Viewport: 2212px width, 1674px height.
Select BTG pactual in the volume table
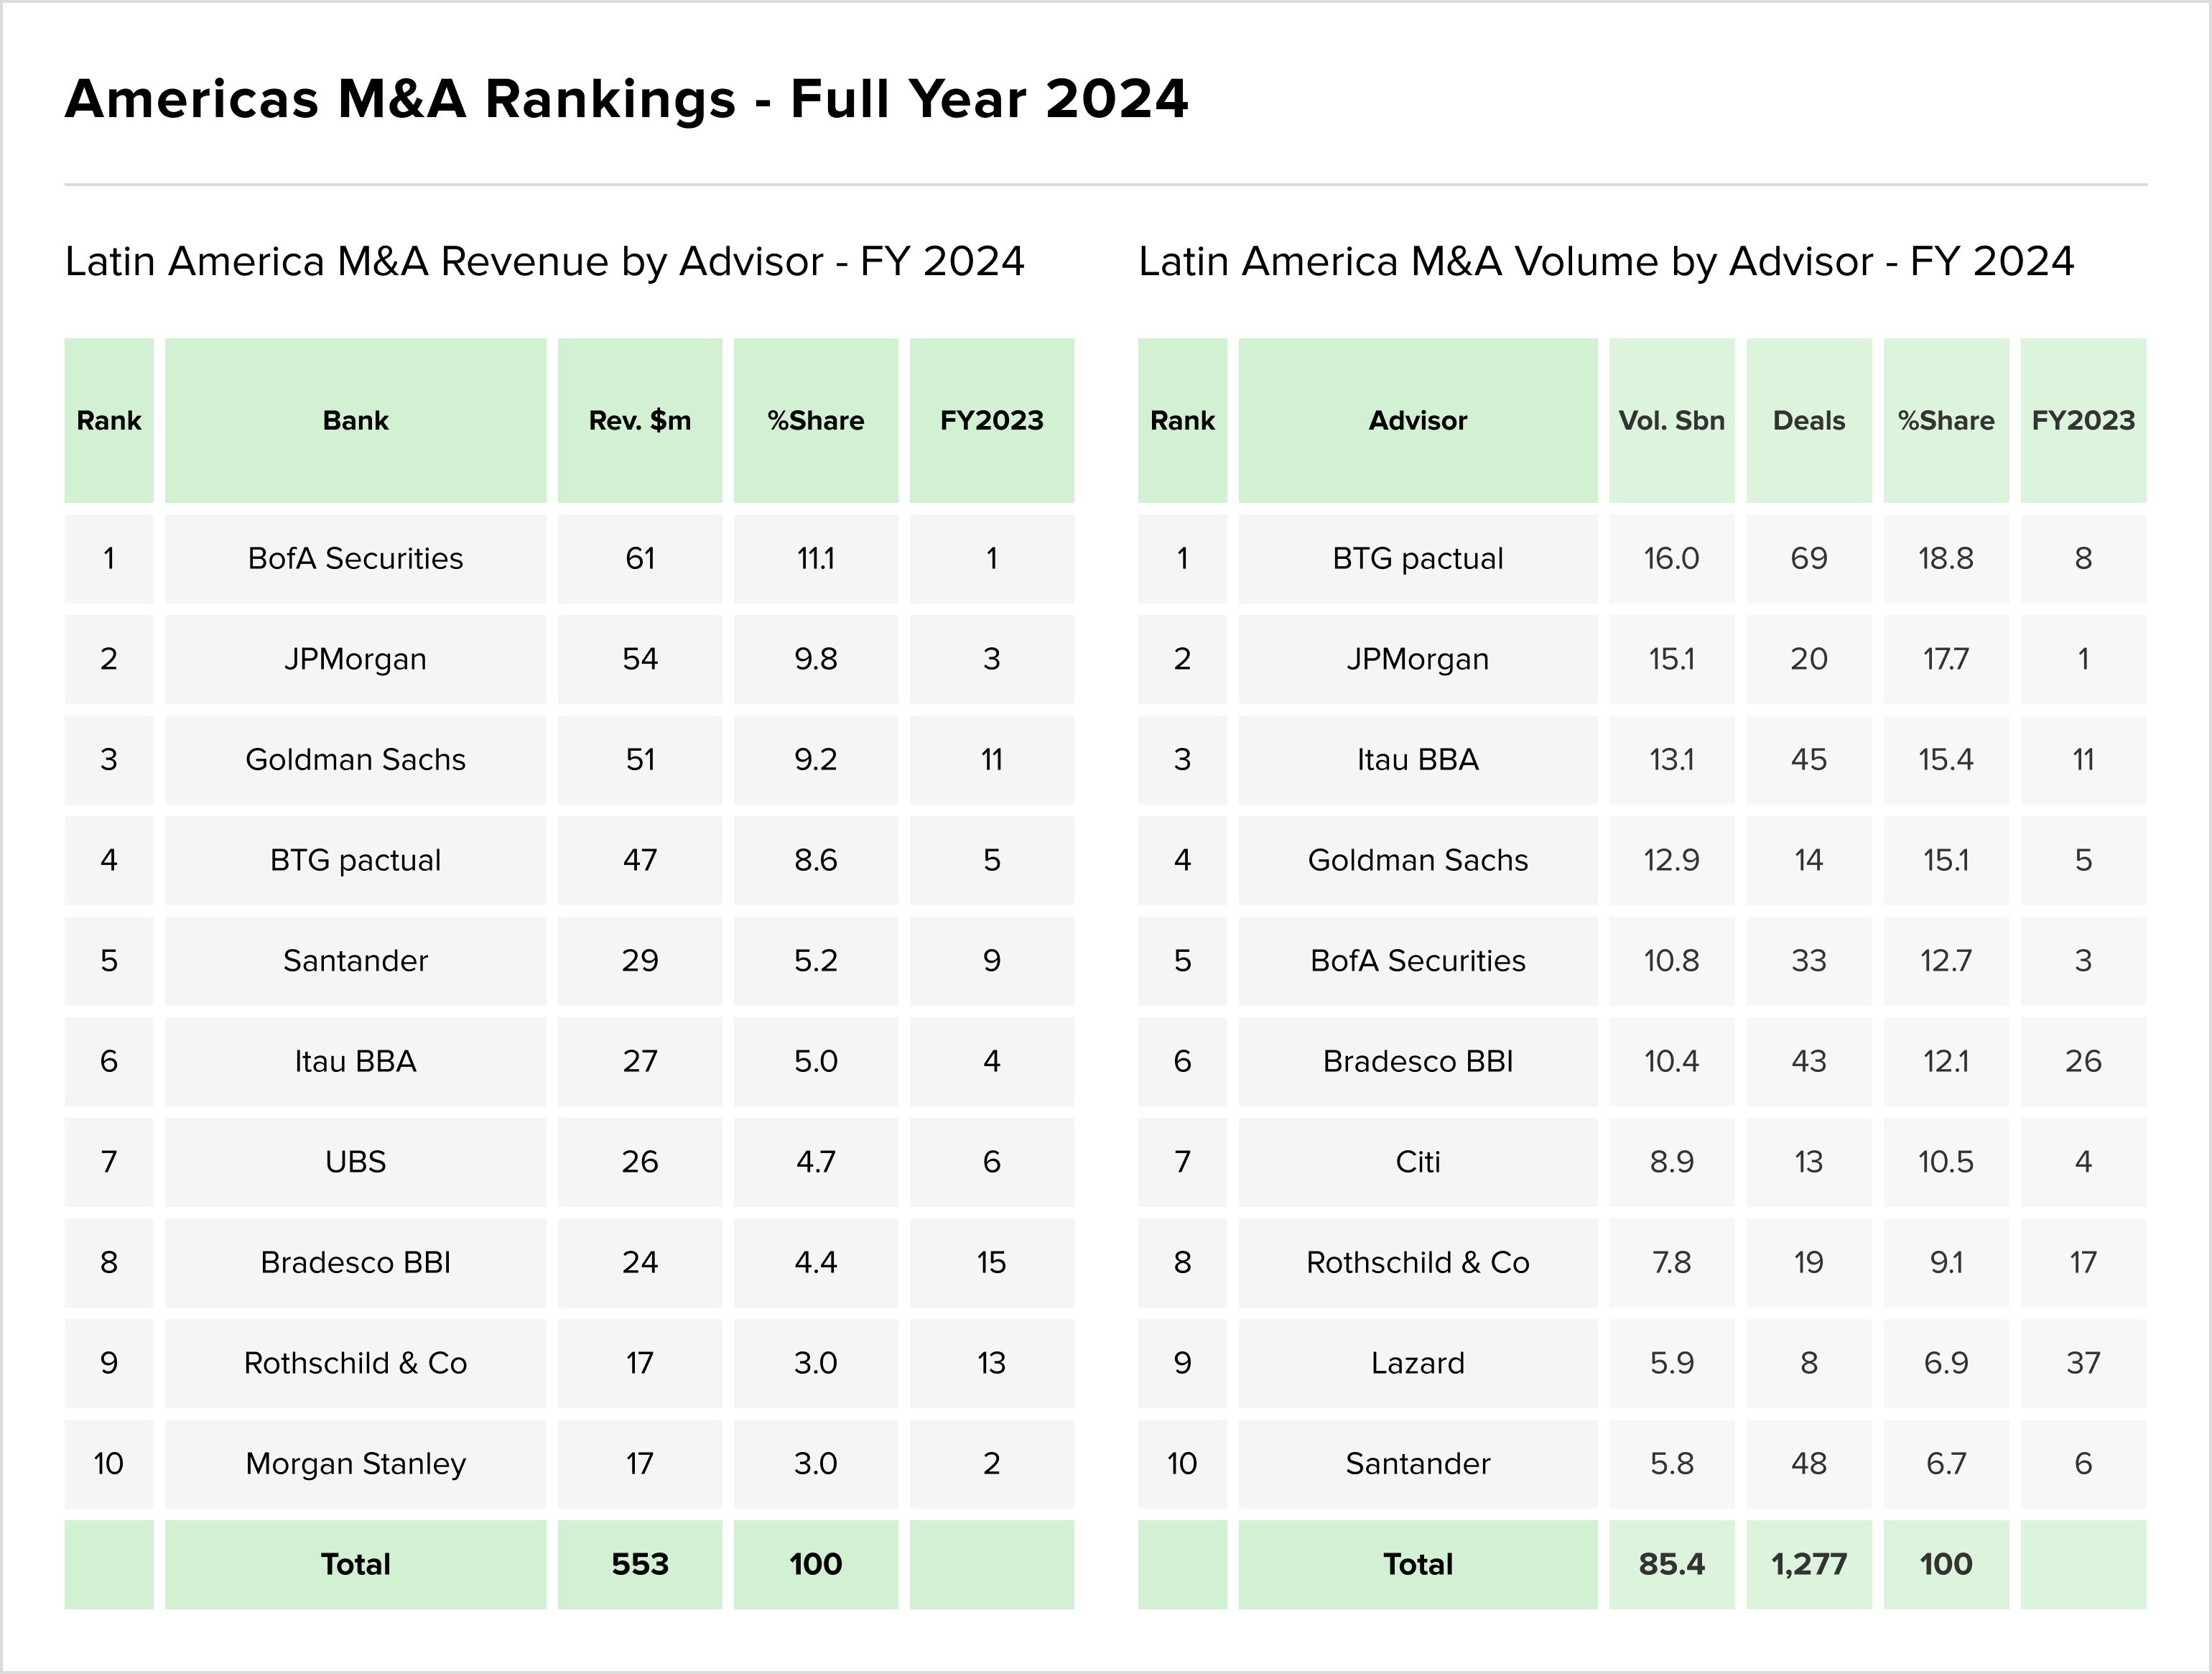(x=1417, y=558)
